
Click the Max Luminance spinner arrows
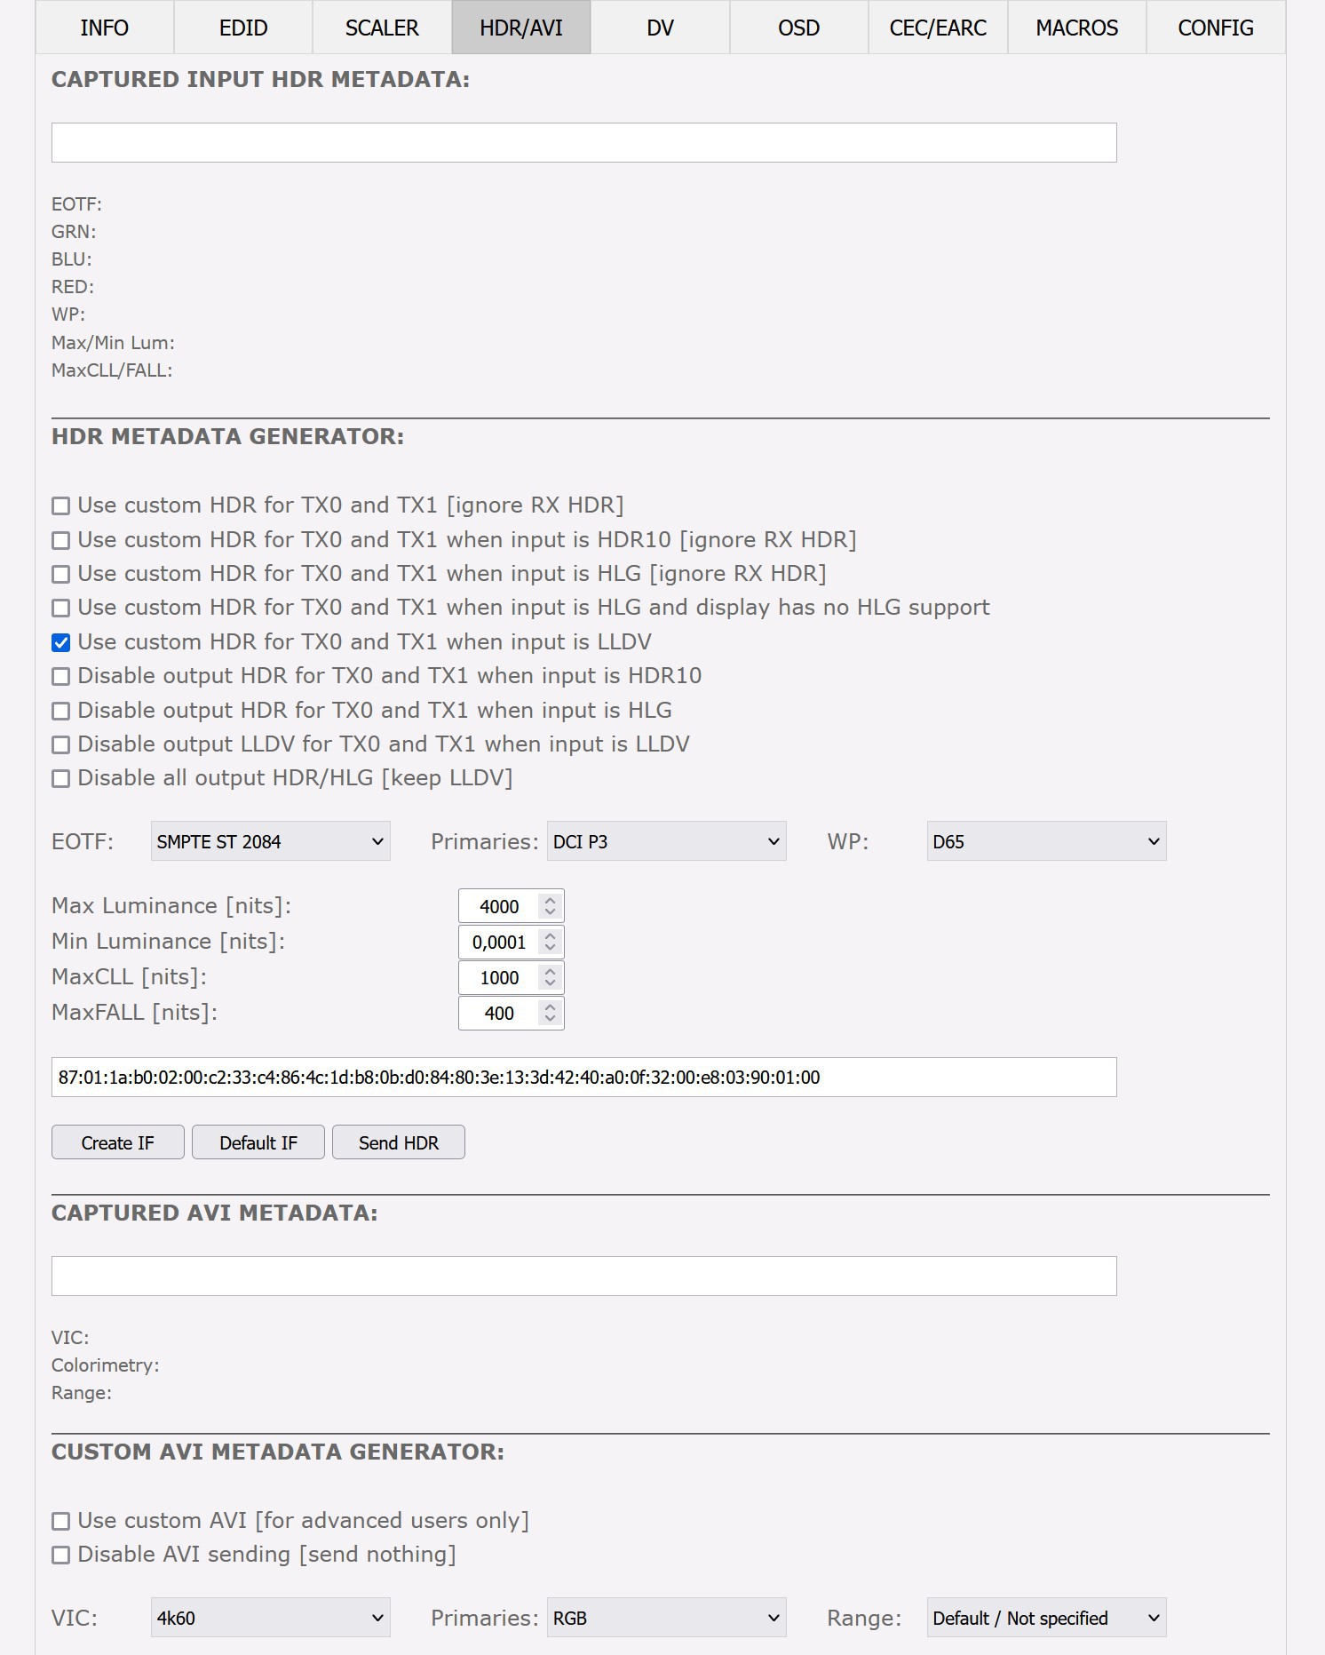coord(550,906)
